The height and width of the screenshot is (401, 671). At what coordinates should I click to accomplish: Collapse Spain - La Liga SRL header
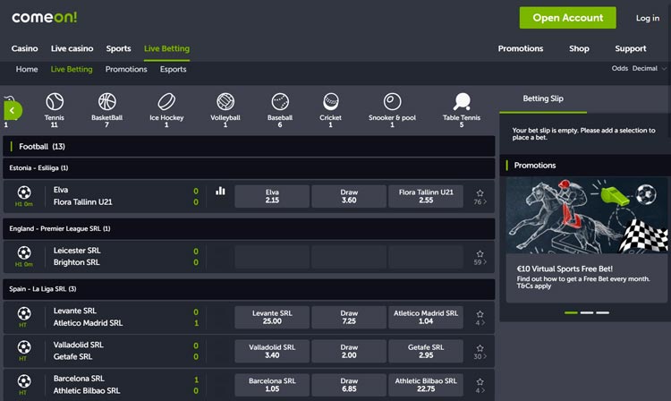coord(249,289)
